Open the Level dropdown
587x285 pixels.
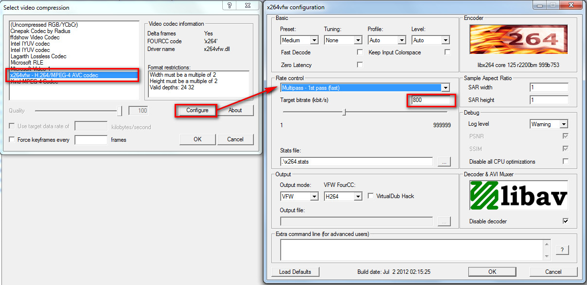click(x=431, y=40)
